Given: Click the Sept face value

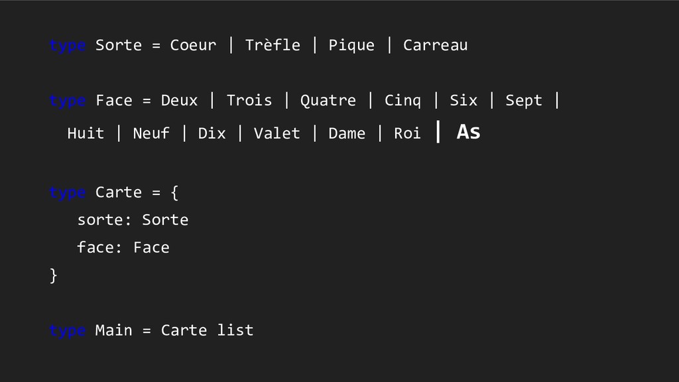Looking at the screenshot, I should [x=524, y=101].
